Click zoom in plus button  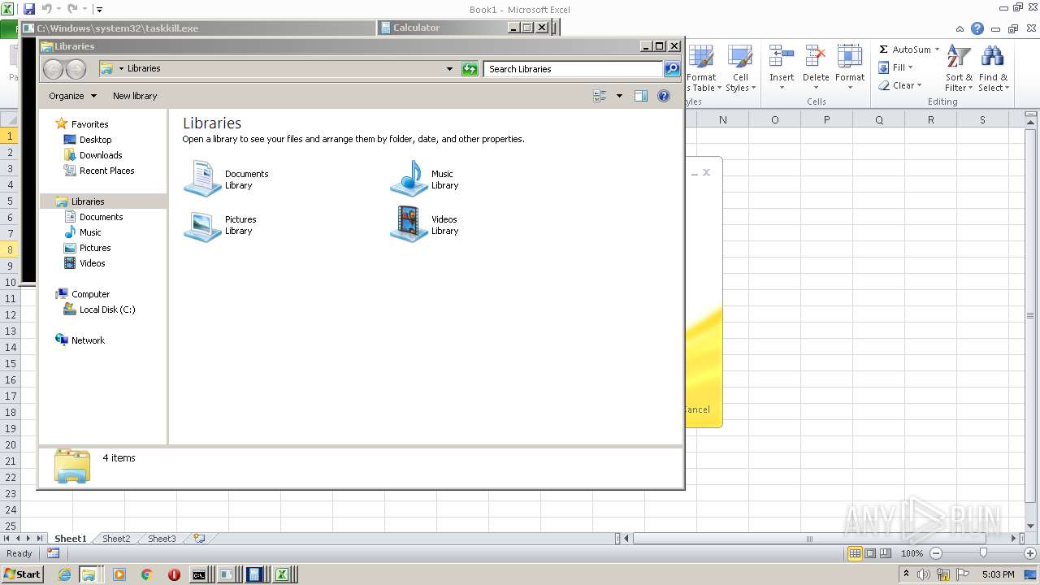click(x=1029, y=553)
